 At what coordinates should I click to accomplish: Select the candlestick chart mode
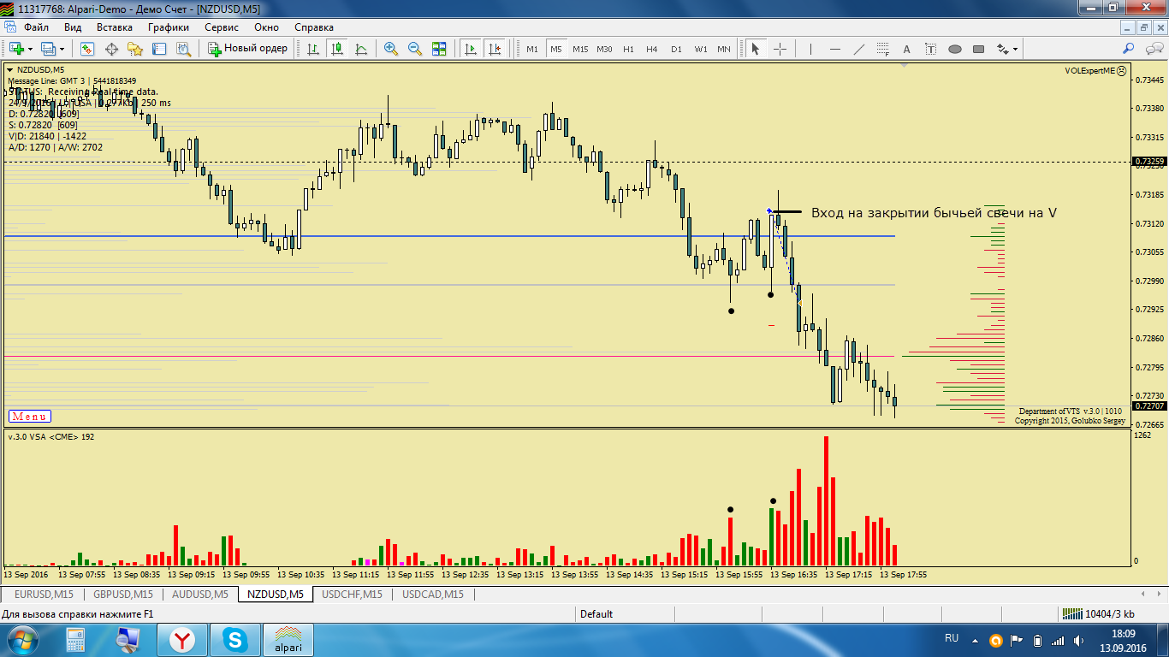[x=337, y=49]
